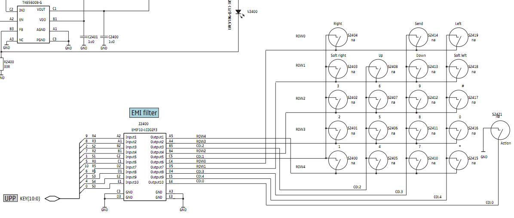The width and height of the screenshot is (514, 218).
Task: Click keypad switch S2406 for digit 5
Action: [378, 130]
